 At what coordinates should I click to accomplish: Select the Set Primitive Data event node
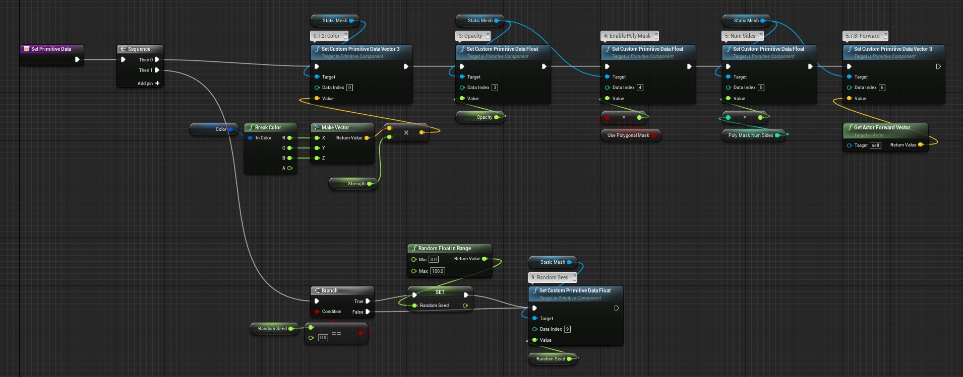click(x=51, y=49)
